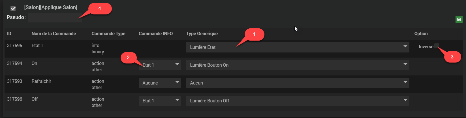Select the row with ID 317593
Viewport: 466px width, 118px height.
[14, 81]
